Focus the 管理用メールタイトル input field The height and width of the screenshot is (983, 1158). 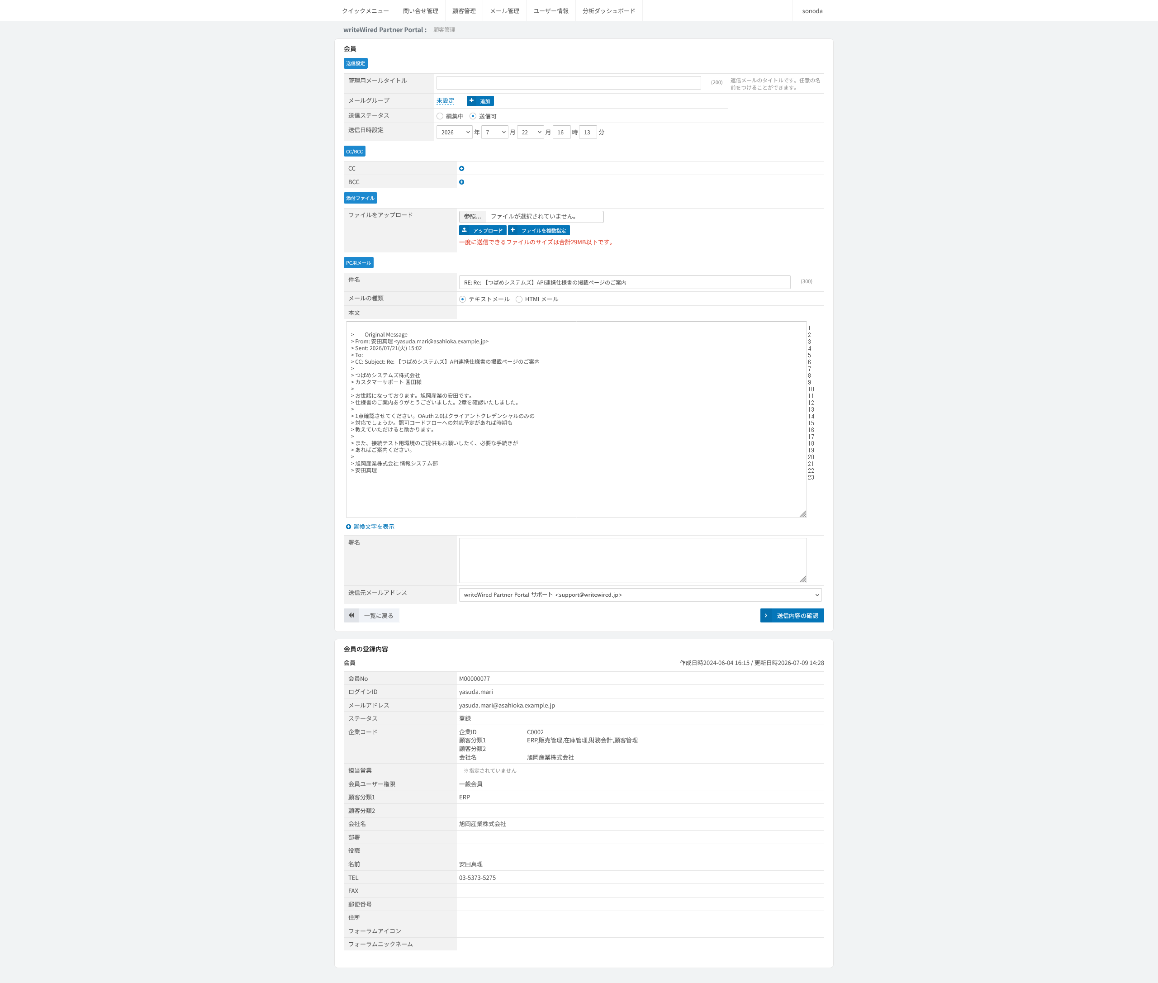coord(569,82)
